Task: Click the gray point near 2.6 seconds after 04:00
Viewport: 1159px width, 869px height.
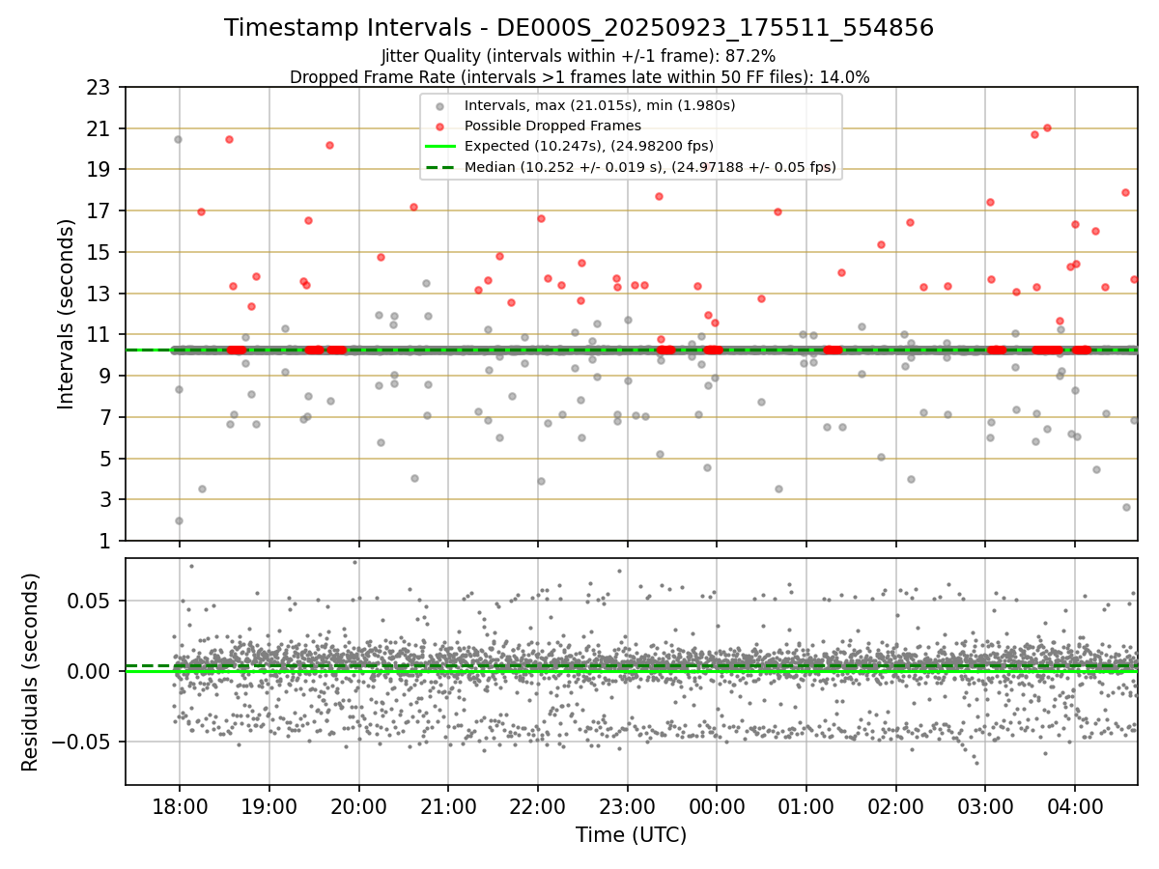Action: tap(1126, 507)
